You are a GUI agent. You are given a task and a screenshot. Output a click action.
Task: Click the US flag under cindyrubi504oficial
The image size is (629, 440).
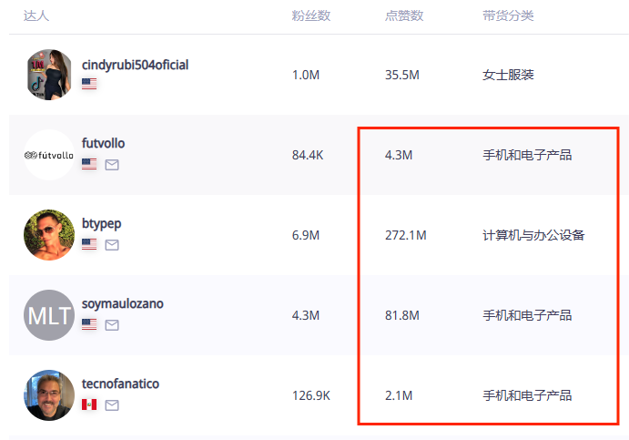(89, 85)
